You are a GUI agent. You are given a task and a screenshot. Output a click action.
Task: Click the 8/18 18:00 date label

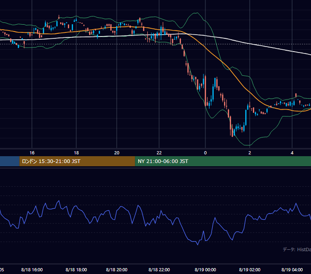click(x=76, y=269)
